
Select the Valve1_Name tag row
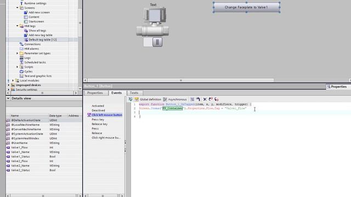44,152
